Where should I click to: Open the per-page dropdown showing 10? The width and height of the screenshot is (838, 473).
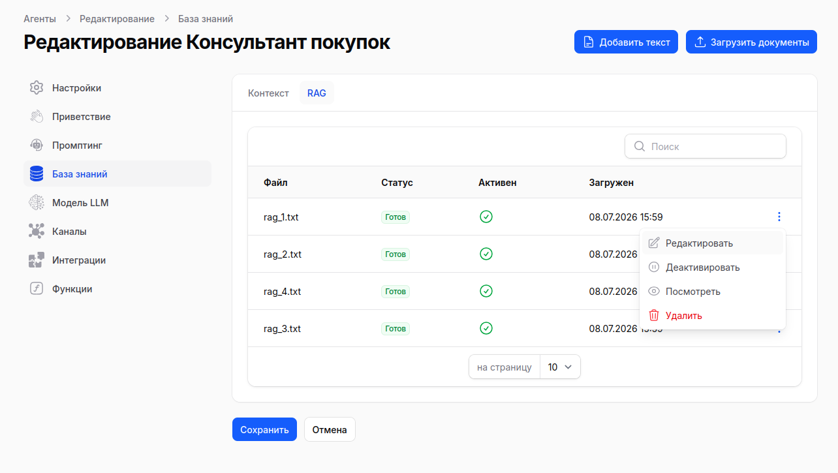[x=560, y=367]
